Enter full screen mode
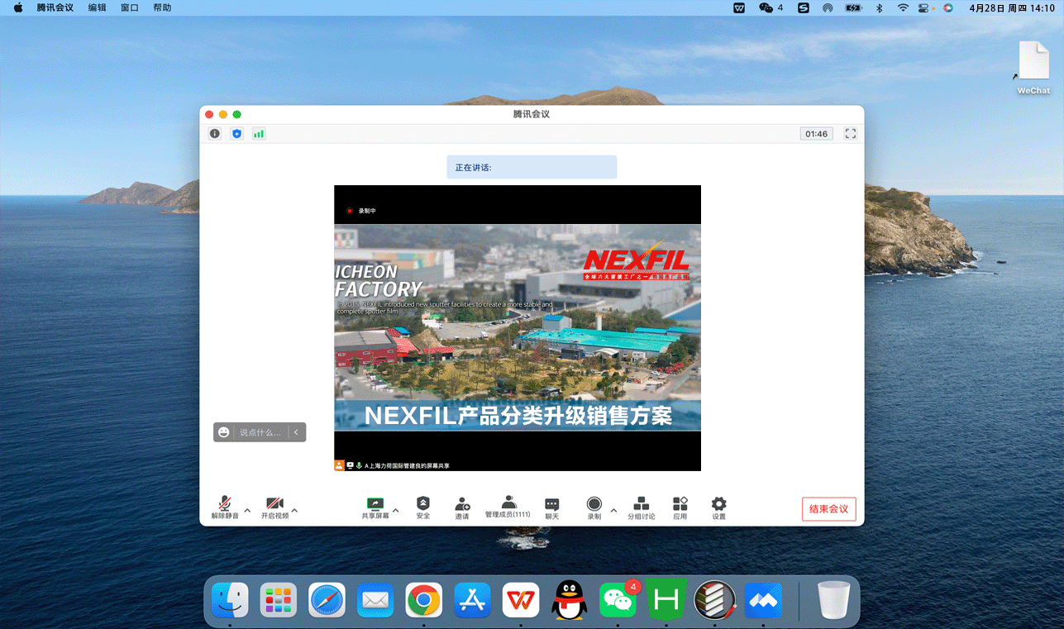The image size is (1064, 629). point(850,134)
